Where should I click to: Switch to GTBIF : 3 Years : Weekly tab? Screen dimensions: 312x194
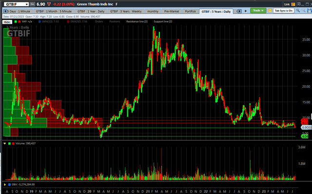click(126, 11)
